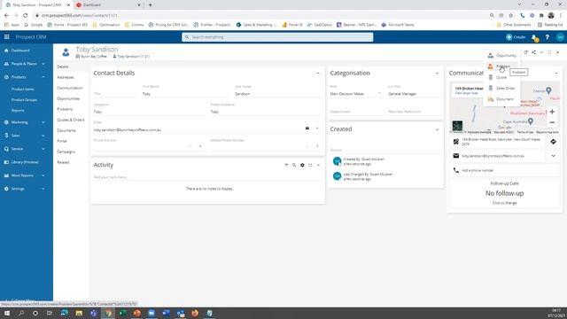Select the Opportunities tab
The width and height of the screenshot is (567, 319).
[68, 98]
